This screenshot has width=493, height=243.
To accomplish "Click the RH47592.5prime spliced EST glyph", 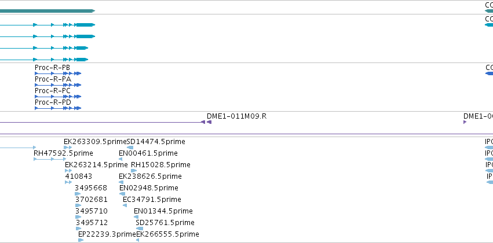I will pyautogui.click(x=50, y=159).
